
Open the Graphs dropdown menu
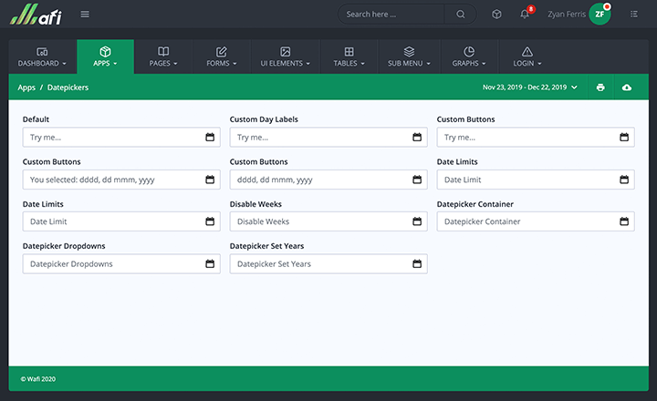point(468,57)
